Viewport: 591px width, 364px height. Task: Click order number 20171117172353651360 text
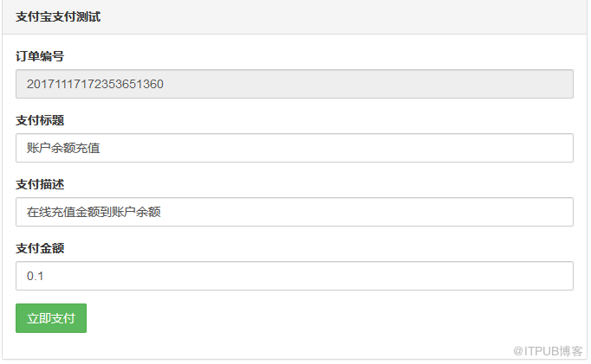click(x=95, y=84)
